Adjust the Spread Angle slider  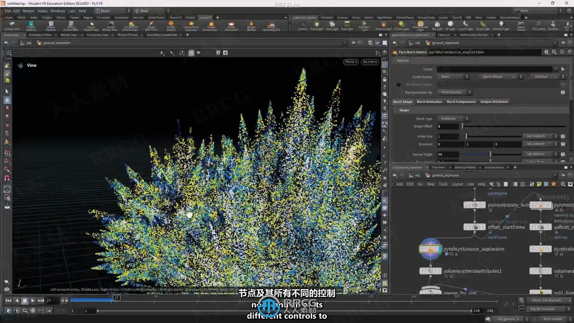pos(491,154)
